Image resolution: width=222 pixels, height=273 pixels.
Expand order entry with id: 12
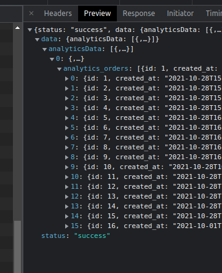coord(66,187)
